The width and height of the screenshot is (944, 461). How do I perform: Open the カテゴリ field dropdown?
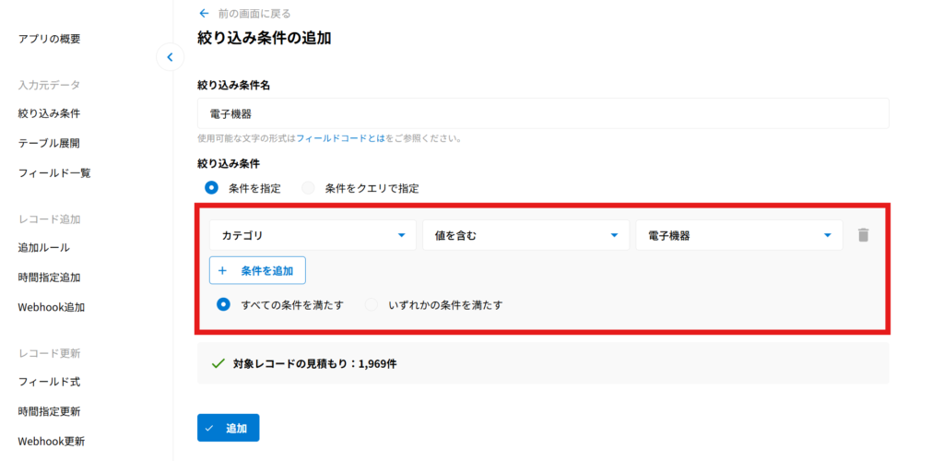[x=313, y=235]
